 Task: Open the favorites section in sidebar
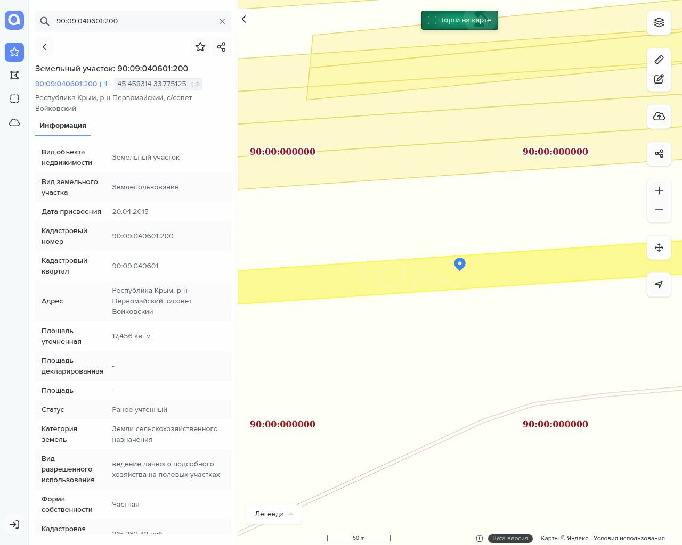tap(14, 52)
